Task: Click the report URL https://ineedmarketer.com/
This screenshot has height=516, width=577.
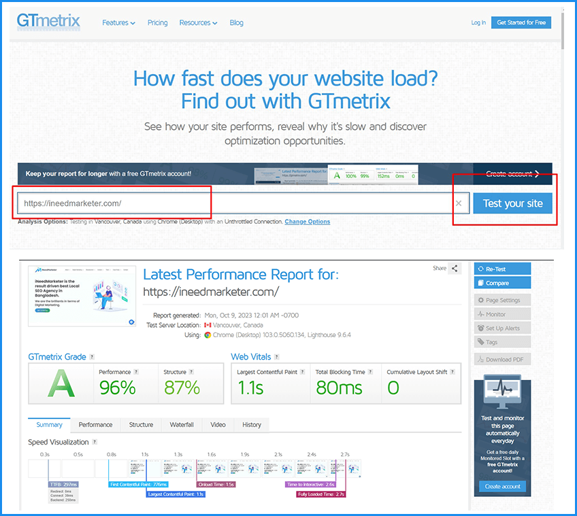Action: tap(211, 292)
